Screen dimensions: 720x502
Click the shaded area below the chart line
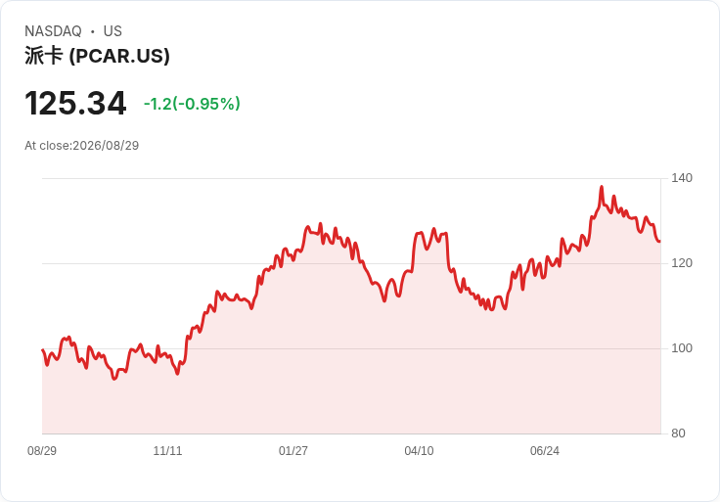pyautogui.click(x=351, y=367)
